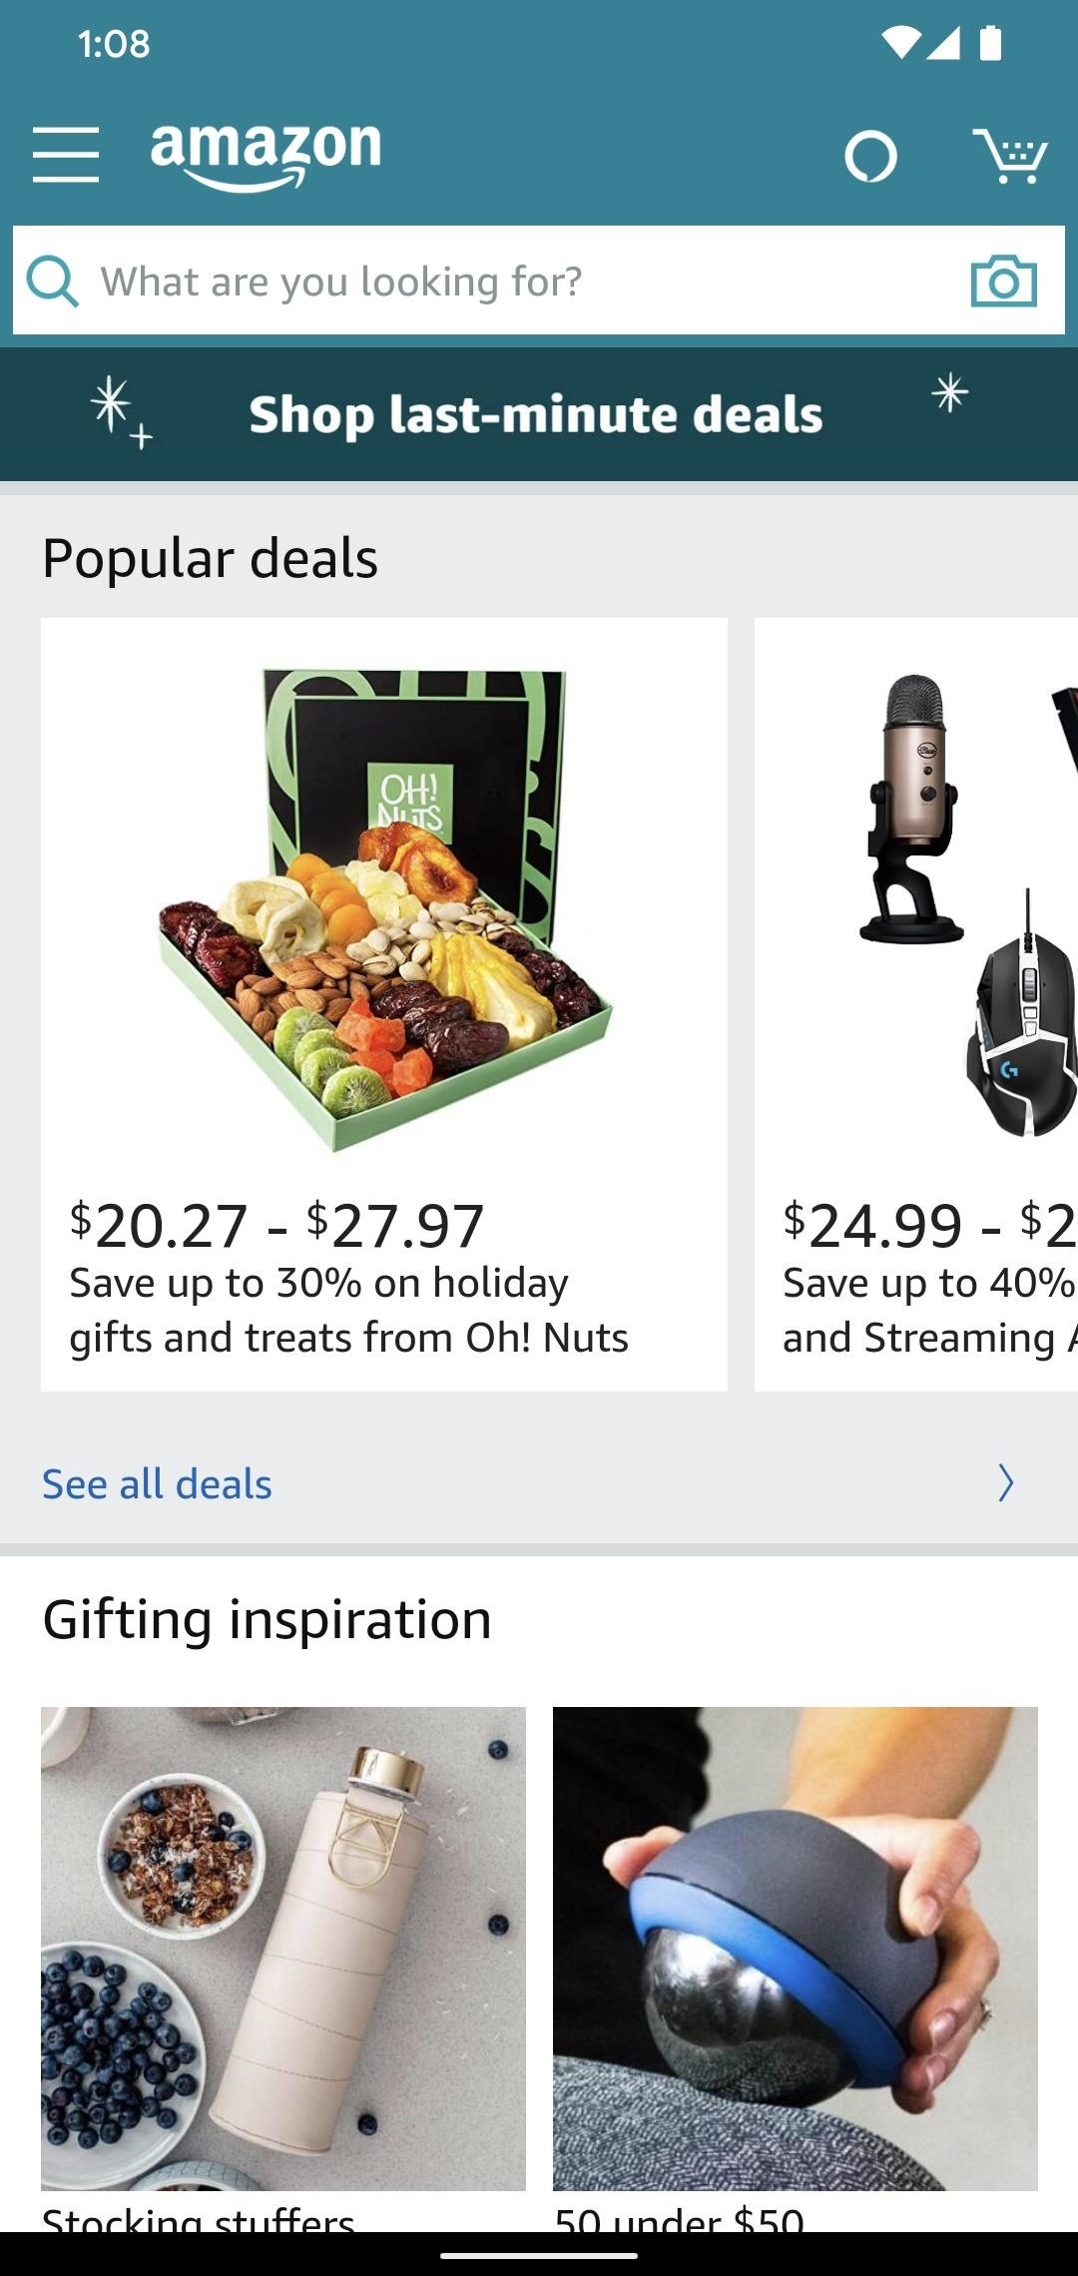This screenshot has height=2276, width=1078.
Task: Tap the Android home gesture bar
Action: click(x=539, y=2254)
